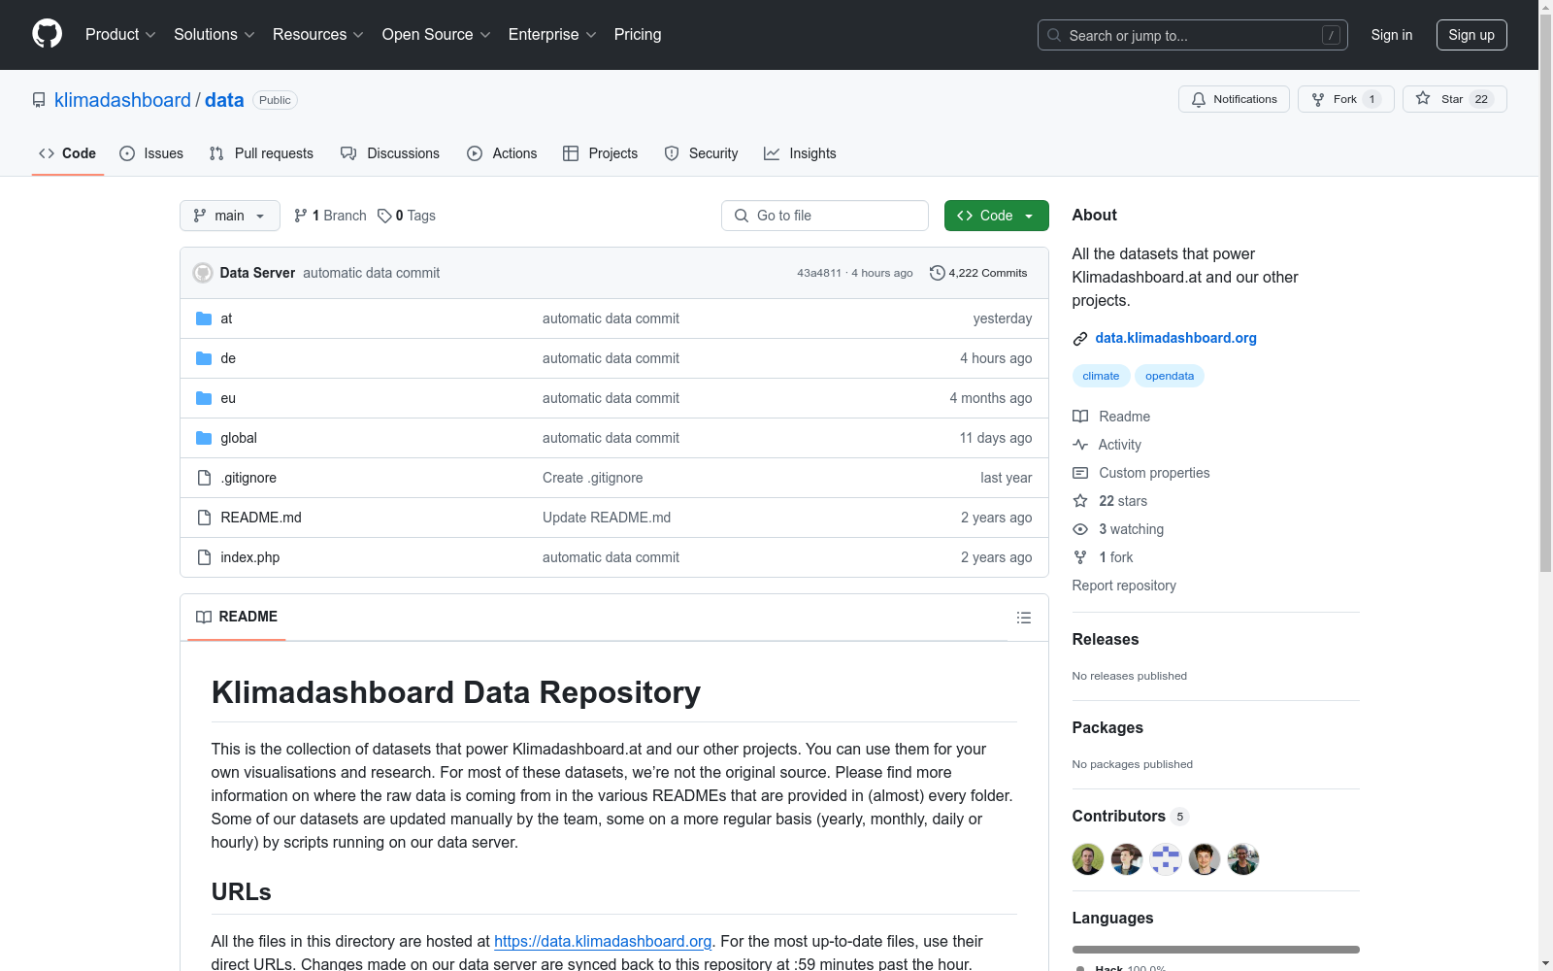1553x971 pixels.
Task: Click the 'global' folder icon
Action: [x=204, y=438]
